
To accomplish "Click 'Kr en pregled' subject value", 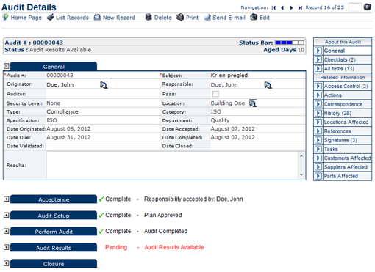I will [x=229, y=76].
